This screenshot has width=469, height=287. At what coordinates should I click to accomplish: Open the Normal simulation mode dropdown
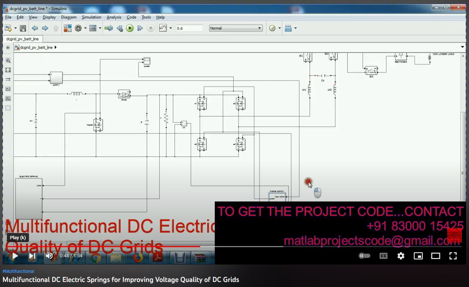(x=236, y=28)
